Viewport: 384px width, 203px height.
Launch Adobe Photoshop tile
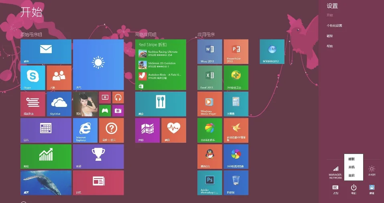(210, 183)
